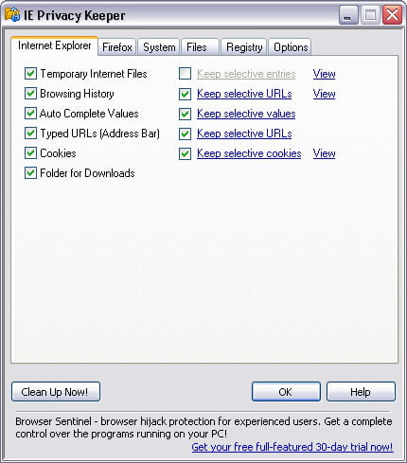This screenshot has width=407, height=463.
Task: Uncheck Folder for Downloads option
Action: click(x=30, y=173)
